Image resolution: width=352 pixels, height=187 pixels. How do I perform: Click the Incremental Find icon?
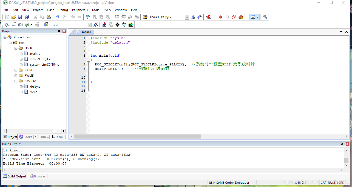click(200, 17)
